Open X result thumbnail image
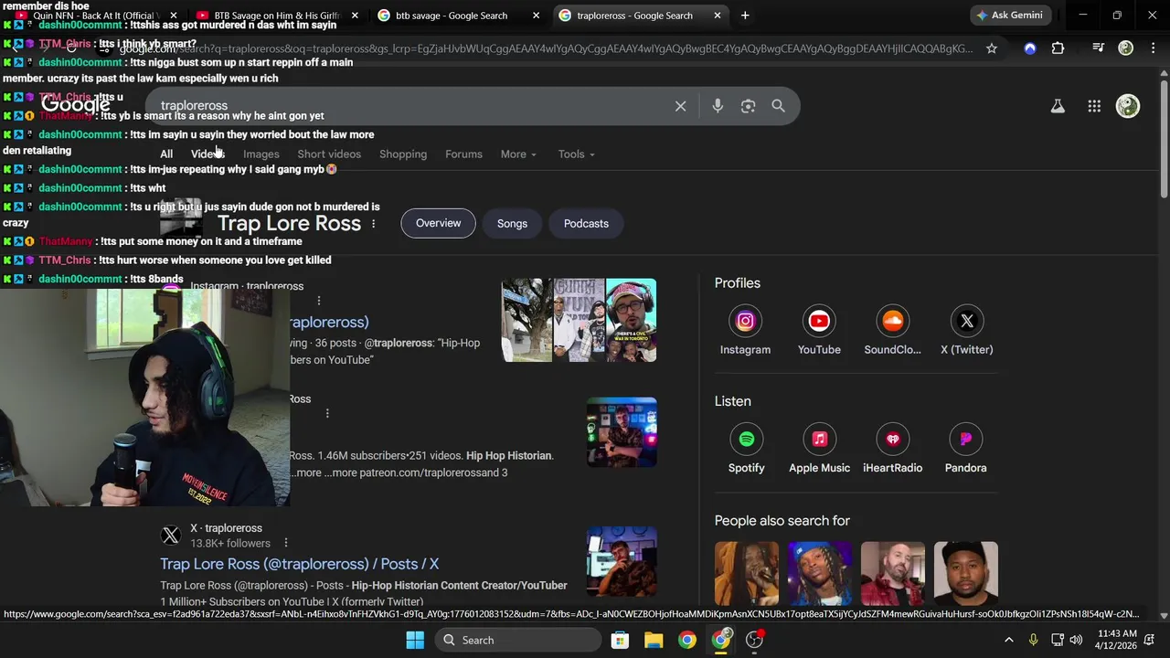 tap(622, 561)
